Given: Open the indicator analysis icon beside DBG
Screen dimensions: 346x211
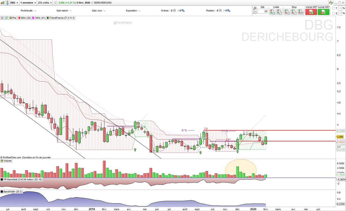Looking at the screenshot, I should point(7,3).
